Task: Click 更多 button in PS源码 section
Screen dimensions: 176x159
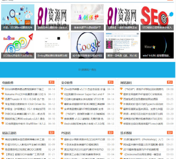Action: click(110, 133)
